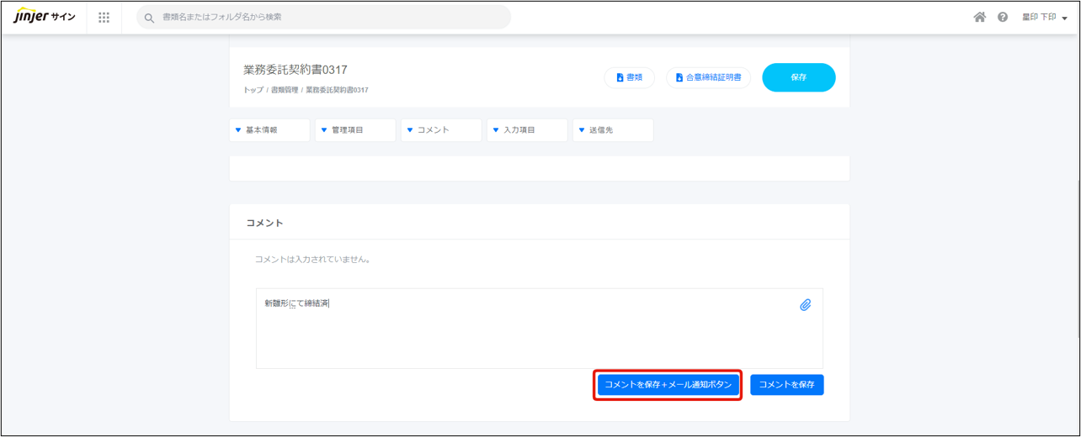Click the jinjer サイン logo
This screenshot has height=437, width=1081.
pyautogui.click(x=45, y=18)
